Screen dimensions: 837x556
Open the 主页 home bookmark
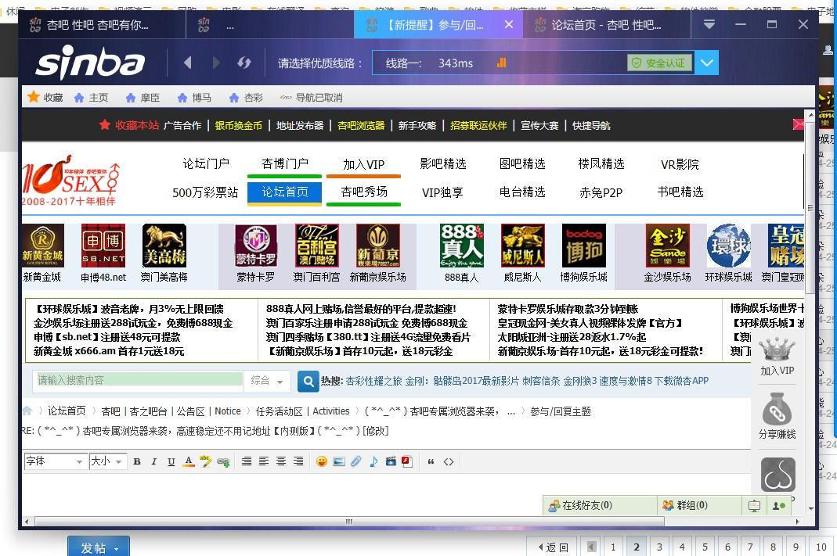pyautogui.click(x=92, y=98)
